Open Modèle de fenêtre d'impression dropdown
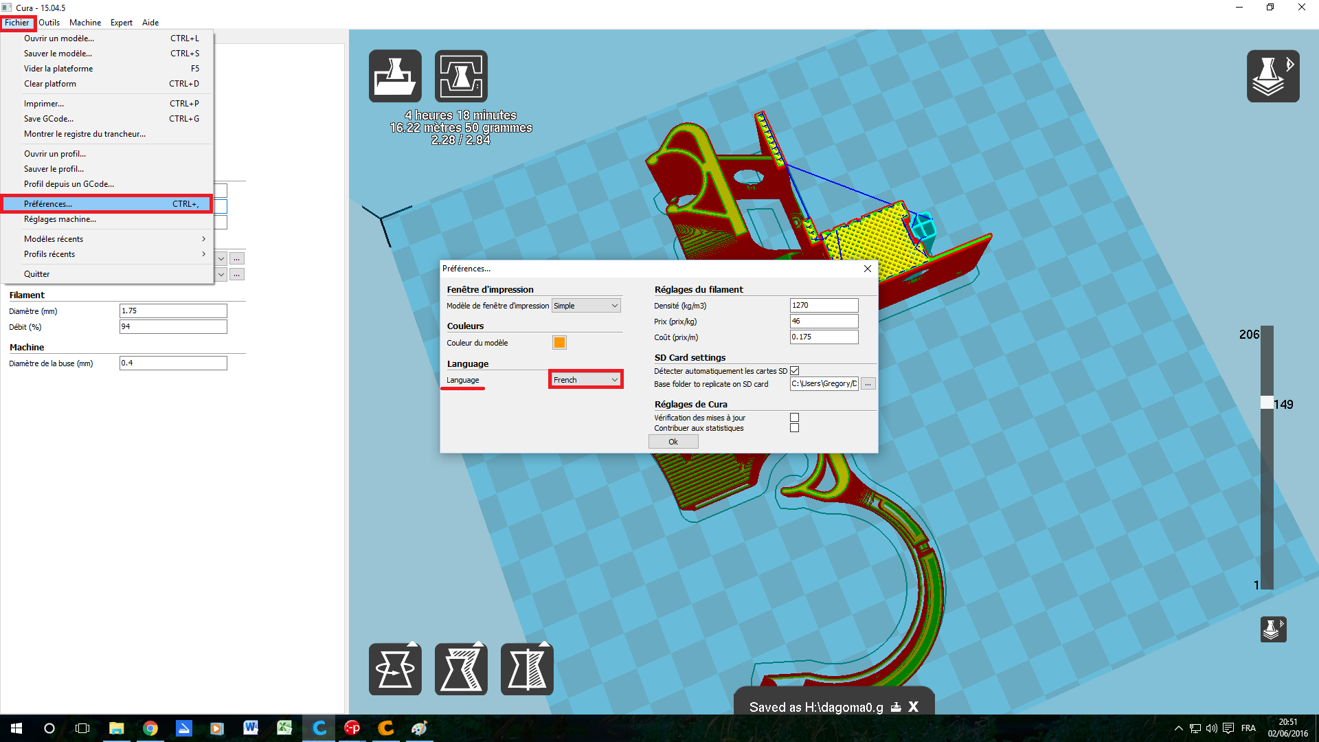The width and height of the screenshot is (1319, 742). (x=585, y=306)
